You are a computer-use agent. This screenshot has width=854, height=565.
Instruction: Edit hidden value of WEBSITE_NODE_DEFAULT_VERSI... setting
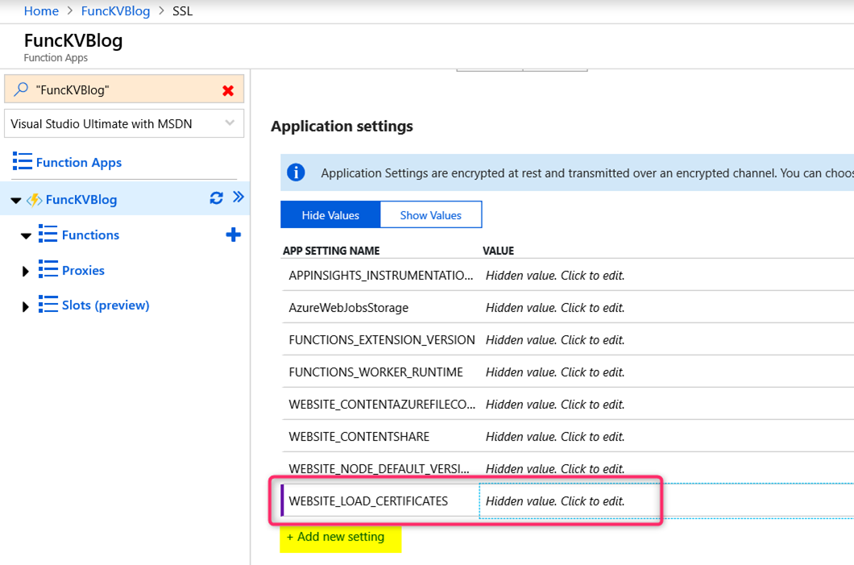(555, 468)
